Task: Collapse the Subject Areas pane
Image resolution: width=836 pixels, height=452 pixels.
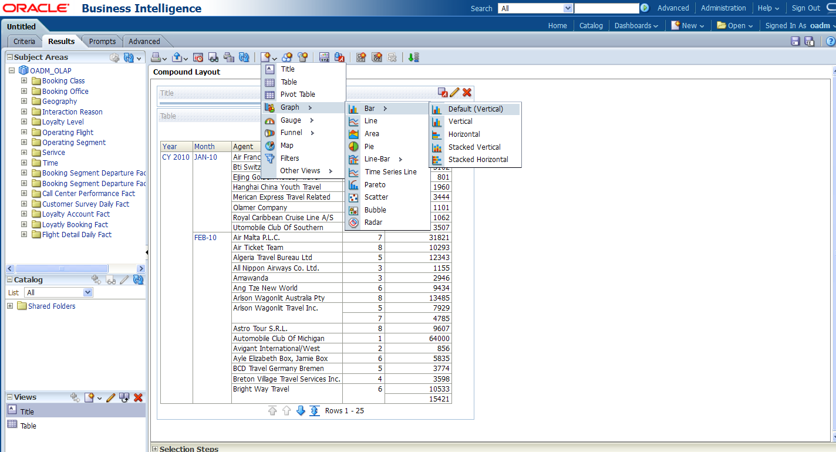Action: pos(9,57)
